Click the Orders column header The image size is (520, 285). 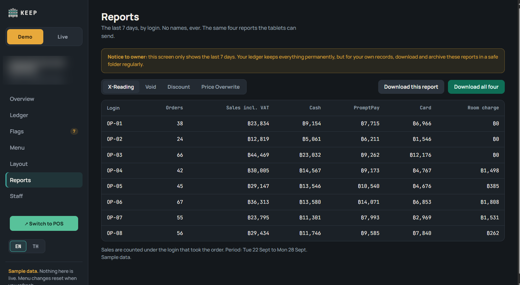[x=174, y=108]
